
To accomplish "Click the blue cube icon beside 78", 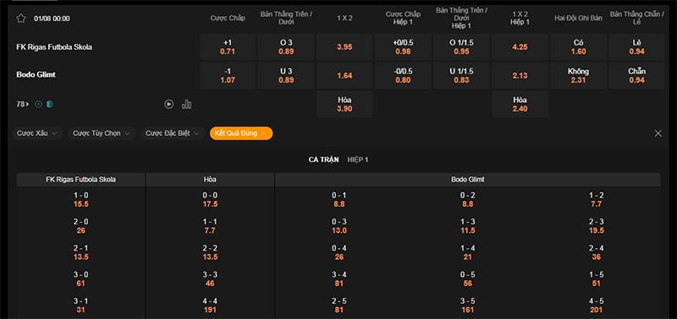I will pos(50,104).
